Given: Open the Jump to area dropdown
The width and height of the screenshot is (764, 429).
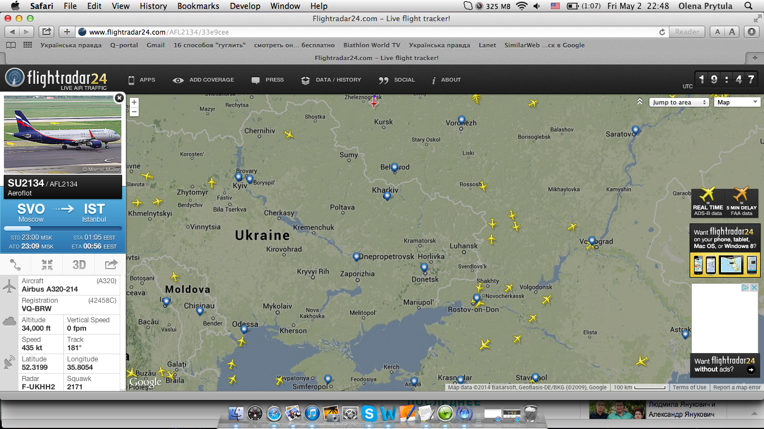Looking at the screenshot, I should [679, 102].
